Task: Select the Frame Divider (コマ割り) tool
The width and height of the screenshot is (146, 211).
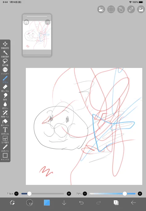Action: pyautogui.click(x=5, y=140)
